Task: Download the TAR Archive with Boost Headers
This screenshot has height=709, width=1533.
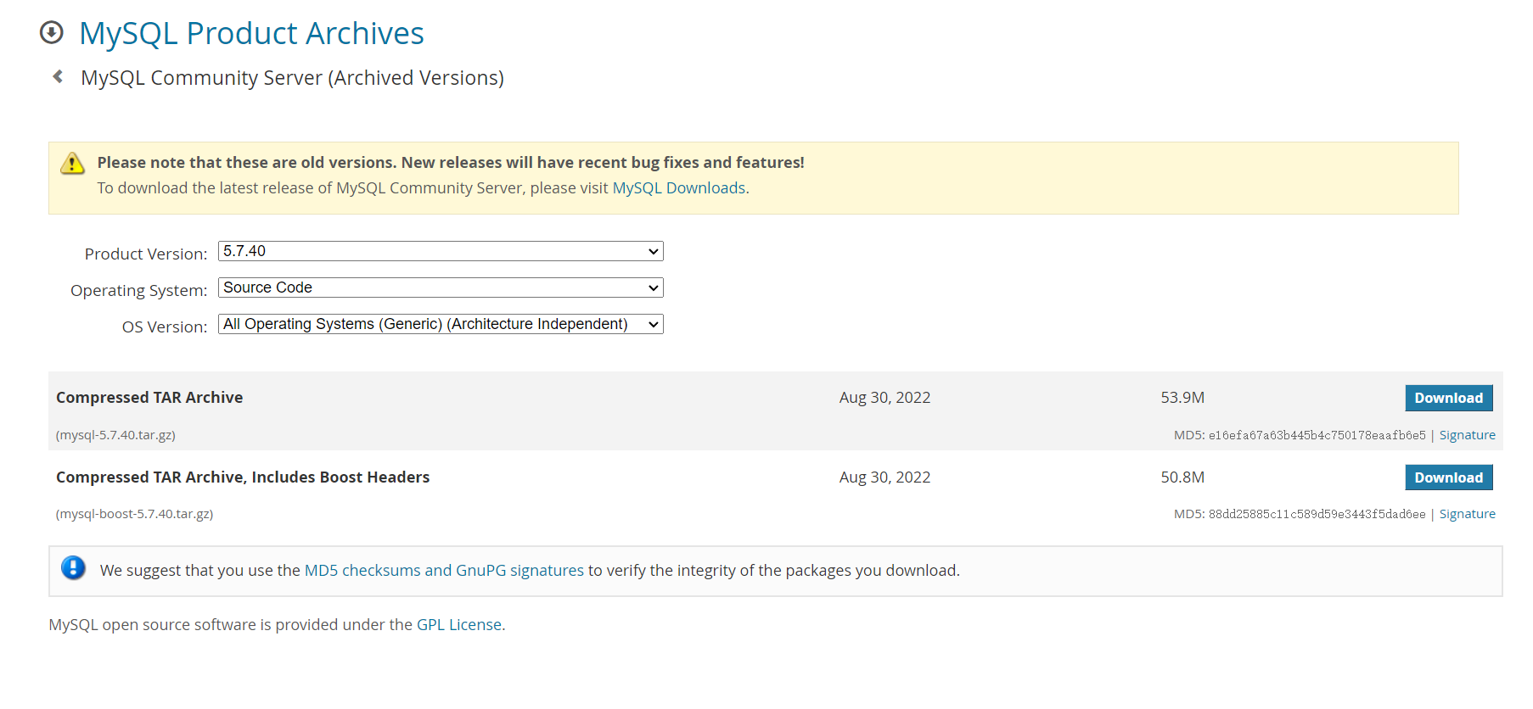Action: click(1448, 477)
